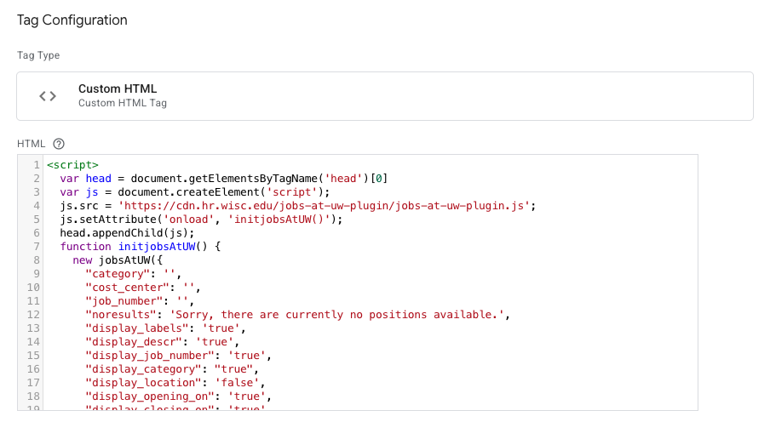Click line number 1 in the editor gutter
The height and width of the screenshot is (422, 770).
pos(37,164)
